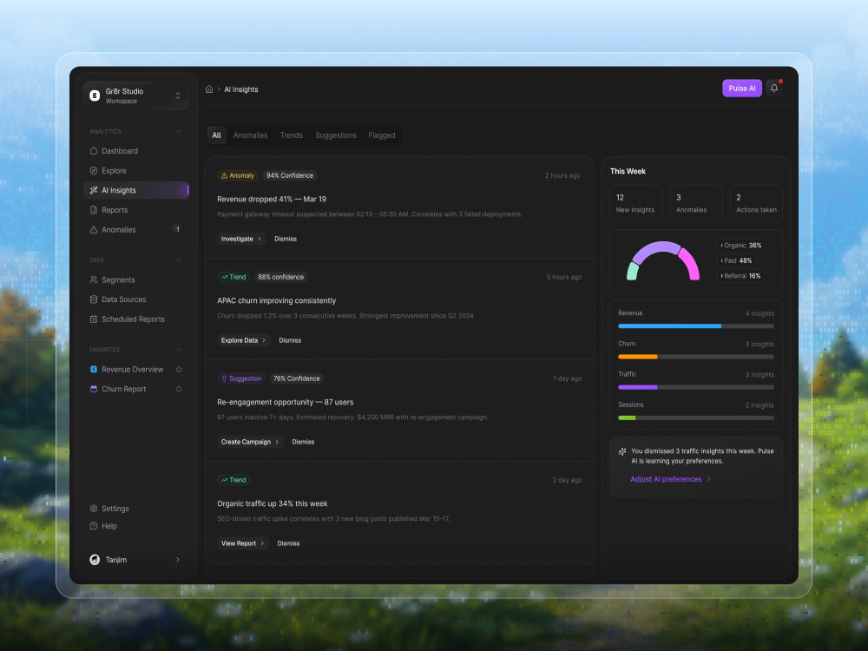Click Churn Report purple icon
868x651 pixels.
[94, 389]
